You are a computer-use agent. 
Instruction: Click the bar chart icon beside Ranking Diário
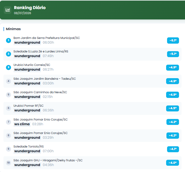coord(8,10)
